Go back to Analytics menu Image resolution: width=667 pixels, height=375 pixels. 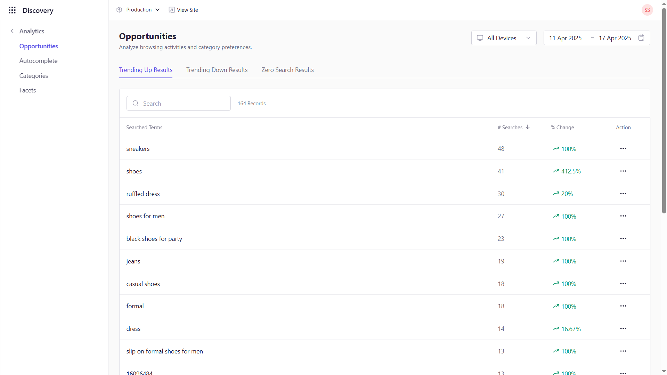[32, 31]
